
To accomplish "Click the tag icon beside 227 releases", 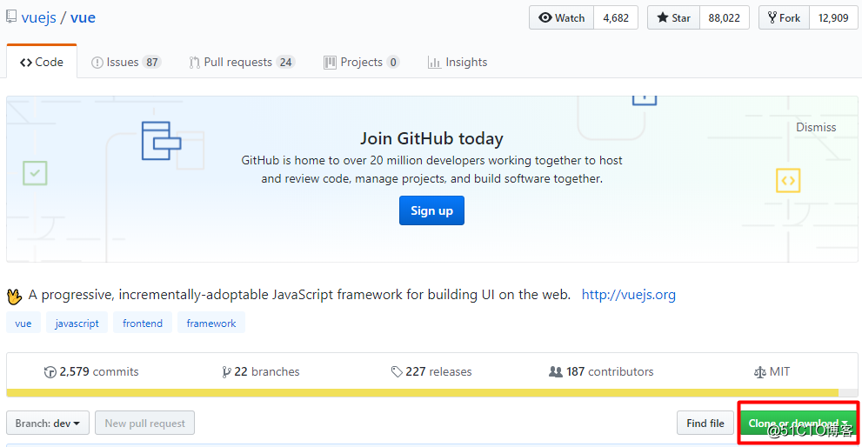I will [397, 372].
